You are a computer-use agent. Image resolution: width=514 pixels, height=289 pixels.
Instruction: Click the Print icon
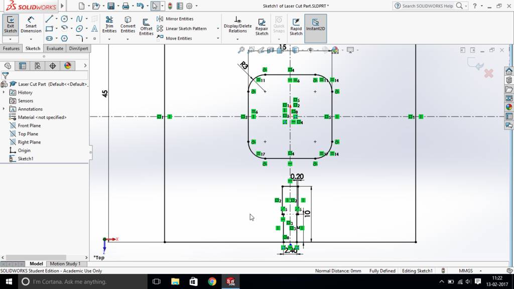[x=125, y=6]
